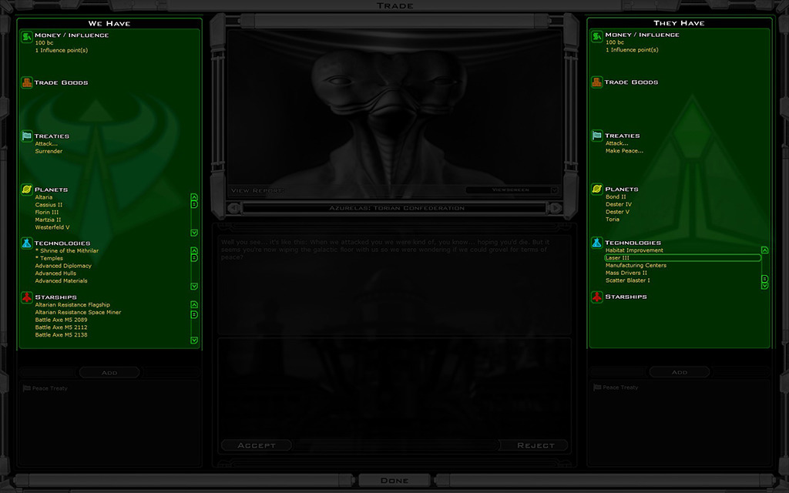Click the They Have Technologies scrollbar thumb
The image size is (789, 493).
coord(764,278)
